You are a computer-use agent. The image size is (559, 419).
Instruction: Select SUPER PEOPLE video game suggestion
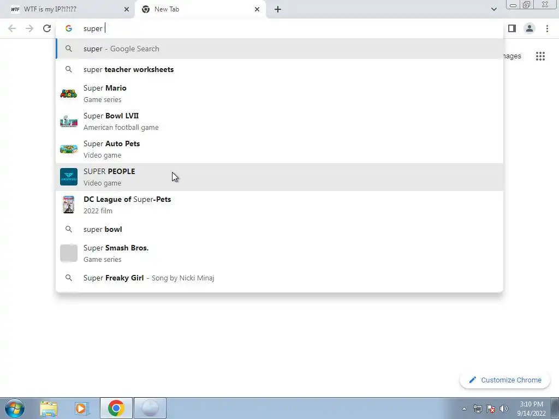click(x=279, y=177)
